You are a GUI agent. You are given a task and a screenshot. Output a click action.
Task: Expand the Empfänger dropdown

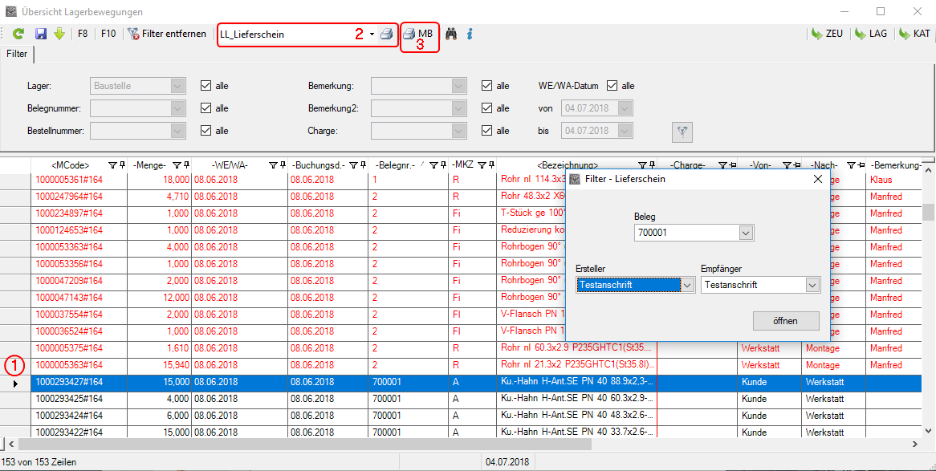[812, 285]
